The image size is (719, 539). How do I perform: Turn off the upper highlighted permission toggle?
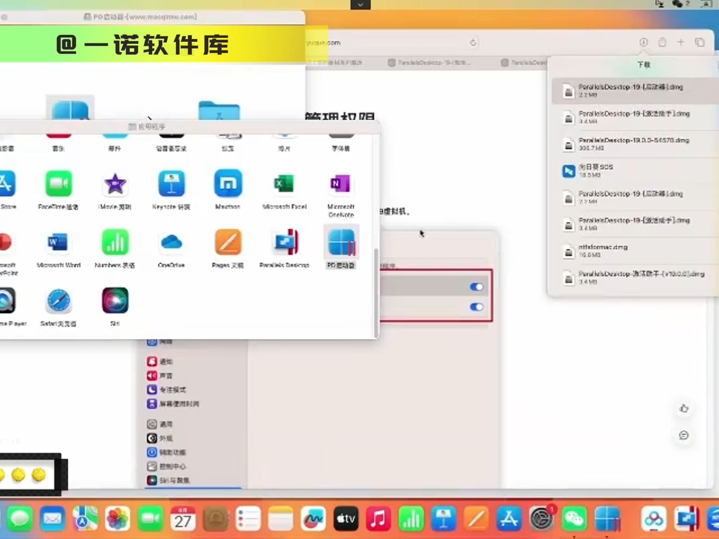[x=476, y=286]
